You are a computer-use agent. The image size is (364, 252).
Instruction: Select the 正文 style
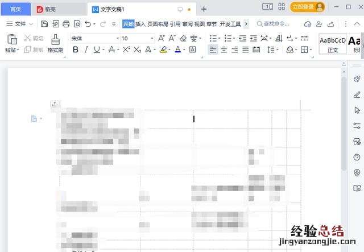tap(333, 44)
